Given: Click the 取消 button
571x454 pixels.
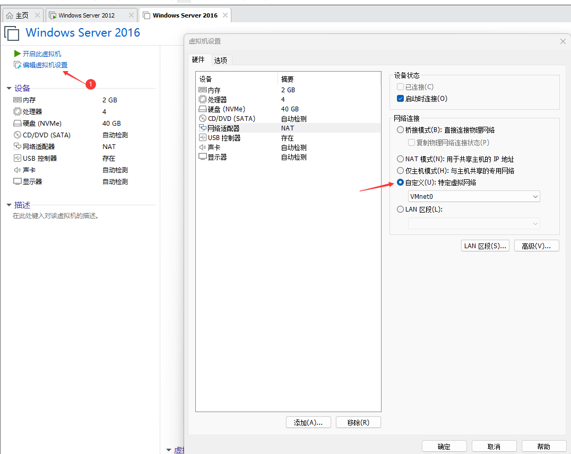Looking at the screenshot, I should [x=494, y=447].
